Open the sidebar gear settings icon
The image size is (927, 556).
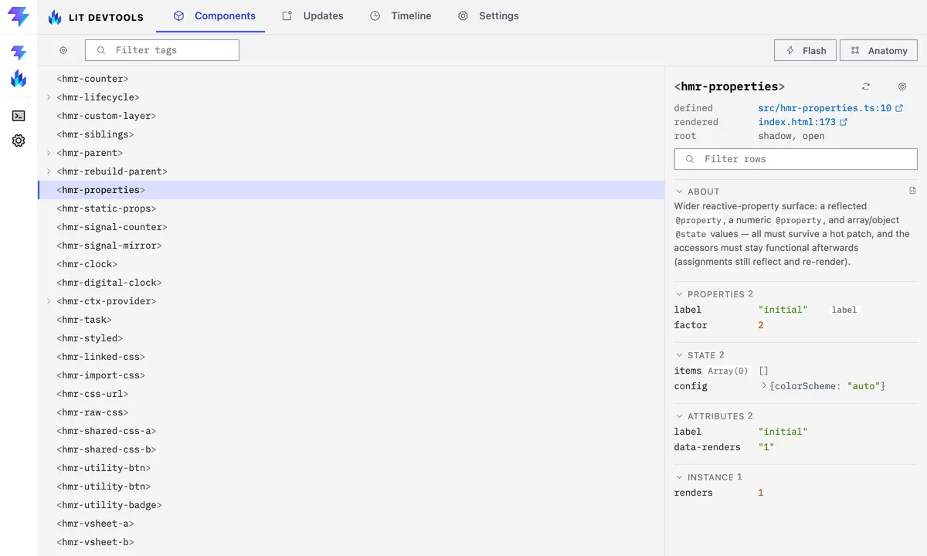(x=19, y=141)
